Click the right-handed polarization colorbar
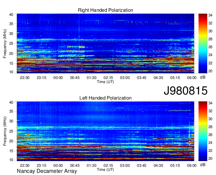 pyautogui.click(x=203, y=43)
